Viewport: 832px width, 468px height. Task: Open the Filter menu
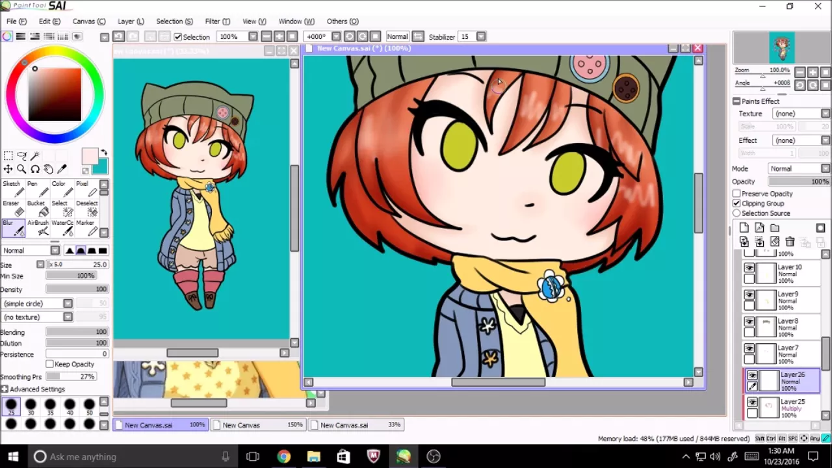(217, 21)
